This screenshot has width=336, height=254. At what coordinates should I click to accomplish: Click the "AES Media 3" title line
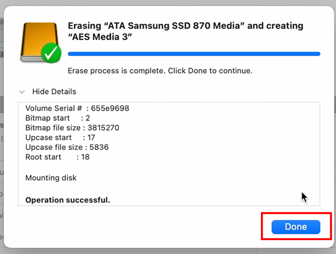point(100,37)
